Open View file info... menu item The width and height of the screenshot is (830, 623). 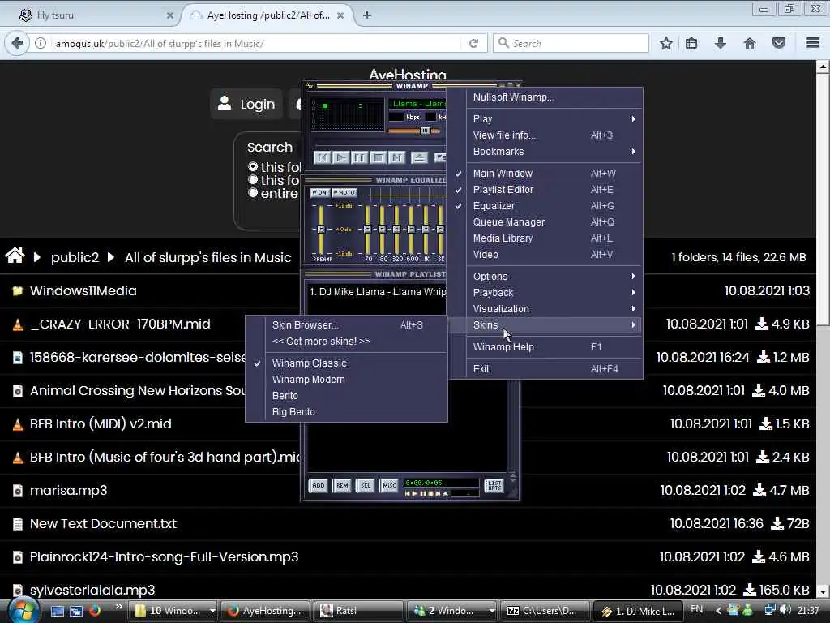click(545, 135)
